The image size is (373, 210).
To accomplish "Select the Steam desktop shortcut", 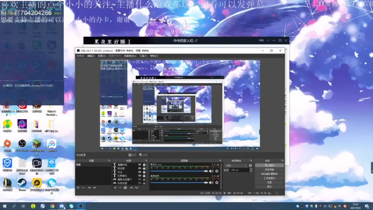I will pyautogui.click(x=22, y=185).
